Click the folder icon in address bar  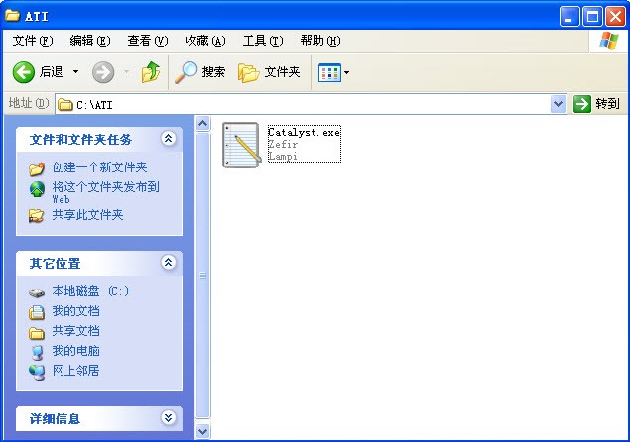(65, 105)
